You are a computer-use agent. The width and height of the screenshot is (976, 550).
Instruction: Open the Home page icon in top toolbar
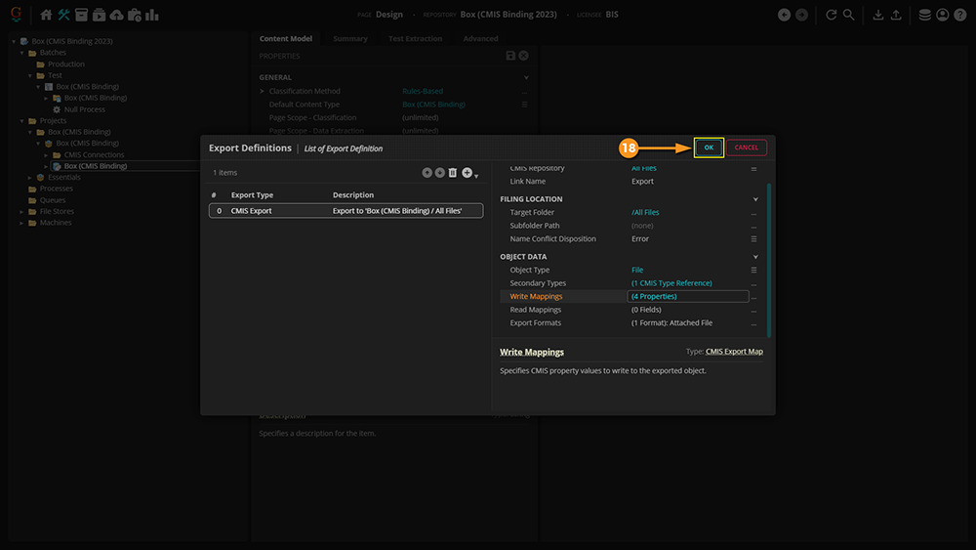tap(46, 15)
